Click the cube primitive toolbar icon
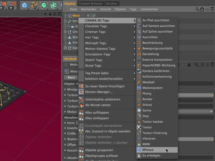Image resolution: width=215 pixels, height=161 pixels. [24, 5]
